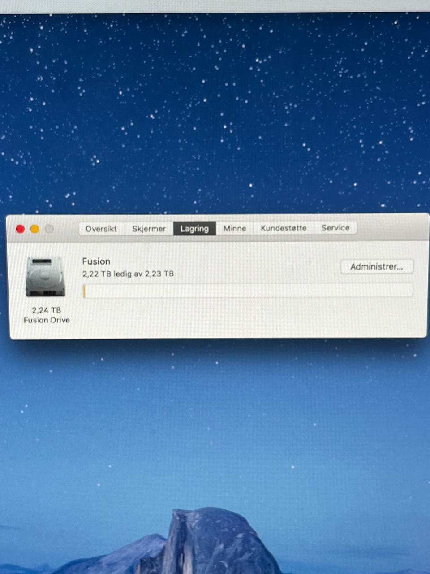The width and height of the screenshot is (430, 574).
Task: Switch to the Oversikt tab
Action: tap(101, 229)
